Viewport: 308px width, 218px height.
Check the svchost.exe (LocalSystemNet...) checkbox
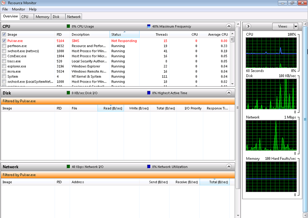pos(4,82)
